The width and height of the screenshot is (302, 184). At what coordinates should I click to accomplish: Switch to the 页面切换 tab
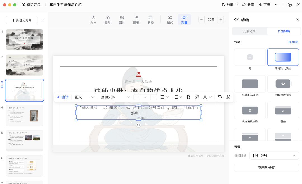[284, 31]
